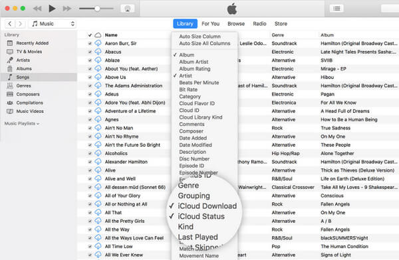Download All That via its cloud icon
The width and height of the screenshot is (399, 260).
point(98,212)
